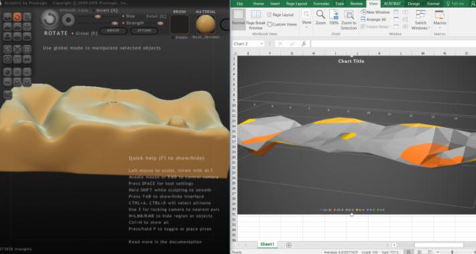Click the New Sphere icon in Sculptris
The width and height of the screenshot is (476, 254).
coord(7,72)
